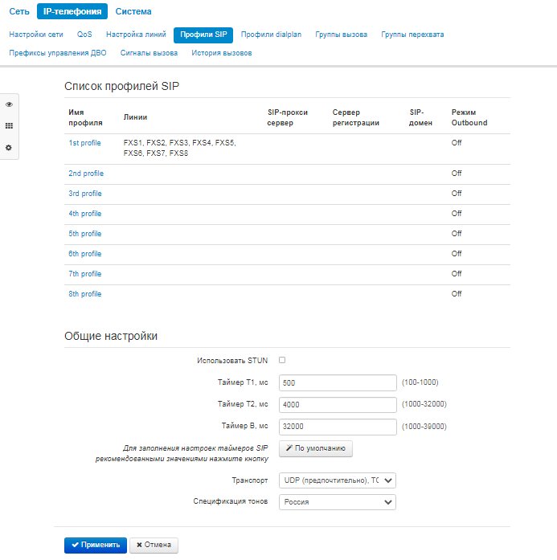Click the SIP-прокси сервер column header

pos(287,117)
